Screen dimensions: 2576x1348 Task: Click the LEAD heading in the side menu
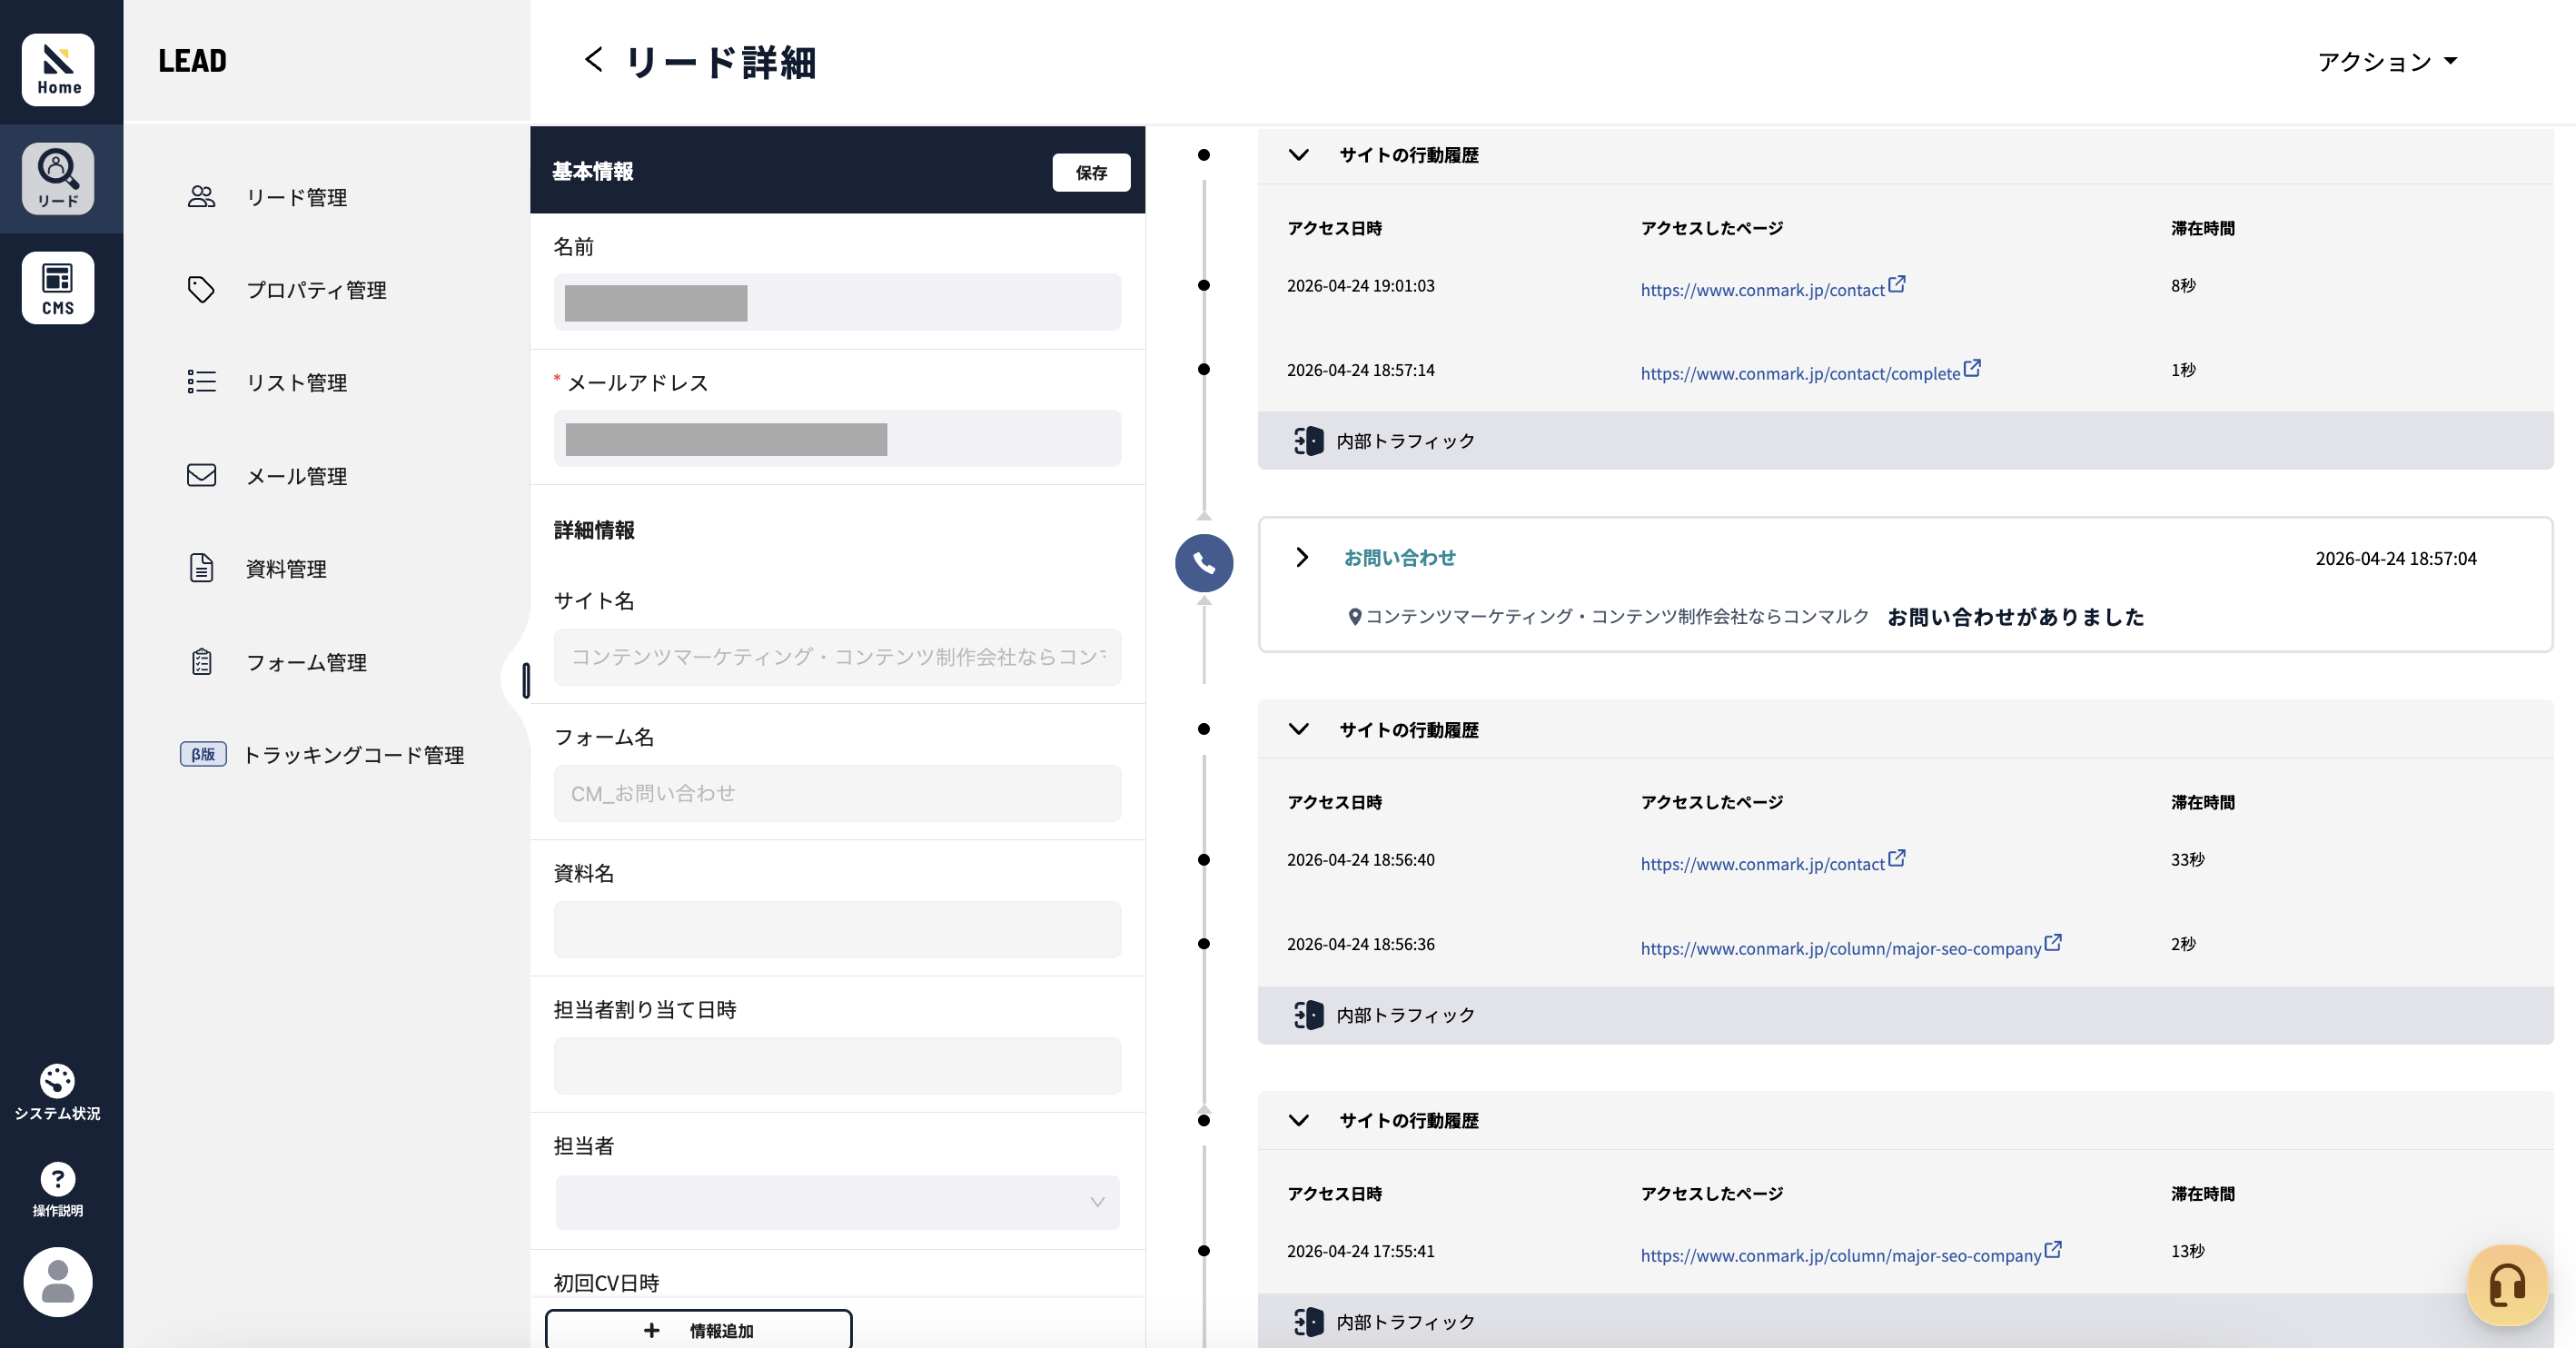pos(192,61)
